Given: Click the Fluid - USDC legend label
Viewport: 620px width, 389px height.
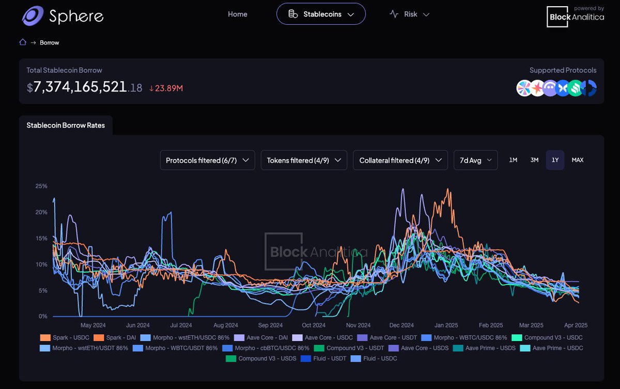Looking at the screenshot, I should (380, 358).
